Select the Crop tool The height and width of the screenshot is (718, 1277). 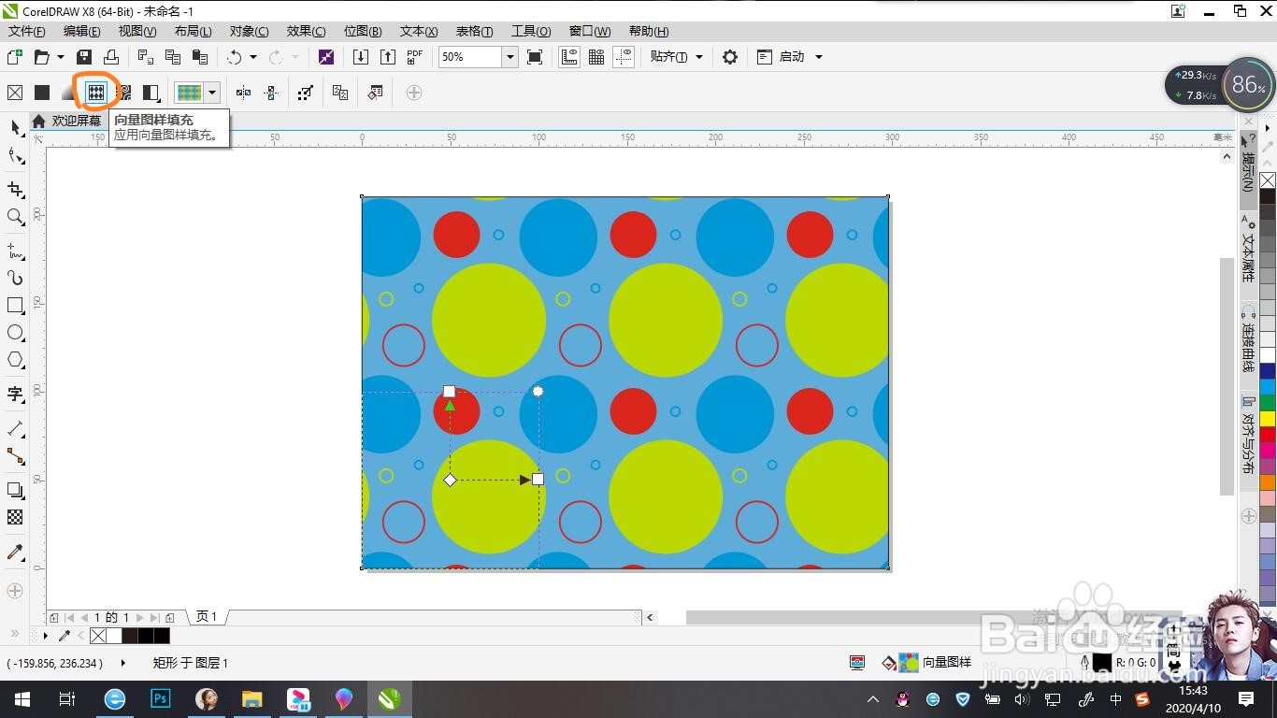tap(15, 189)
